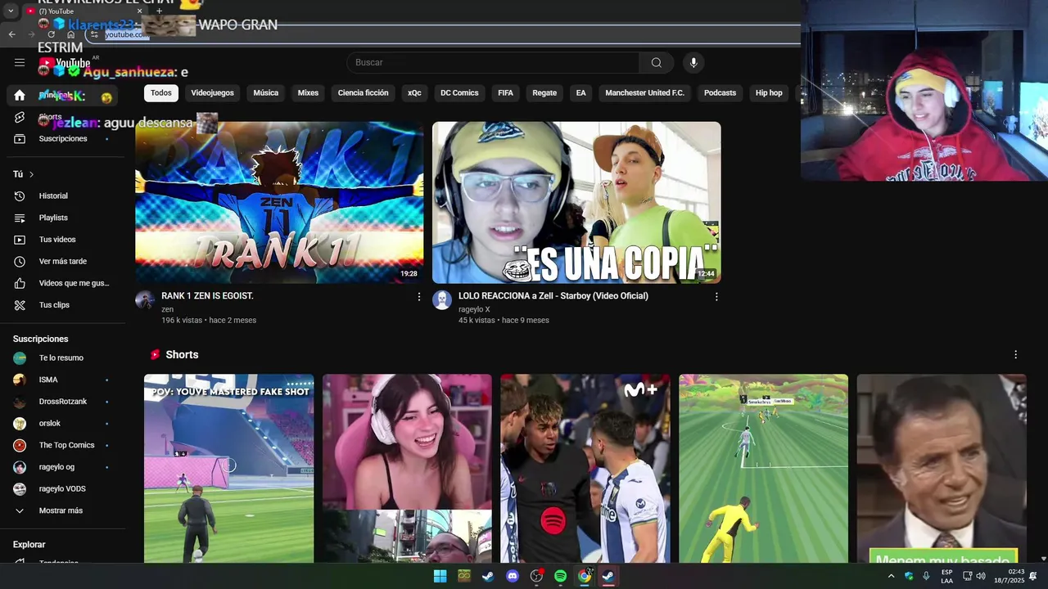Open Shorts shelf three-dot menu
The width and height of the screenshot is (1048, 589).
click(x=1015, y=354)
